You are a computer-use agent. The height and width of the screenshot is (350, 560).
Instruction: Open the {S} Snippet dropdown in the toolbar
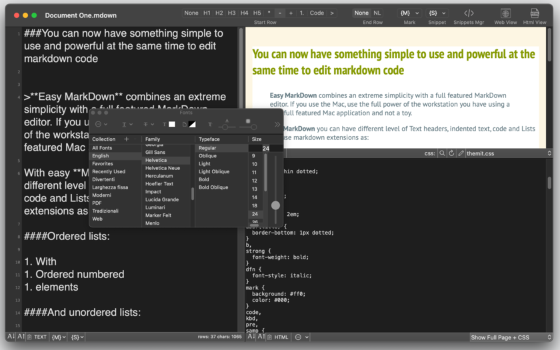(437, 13)
